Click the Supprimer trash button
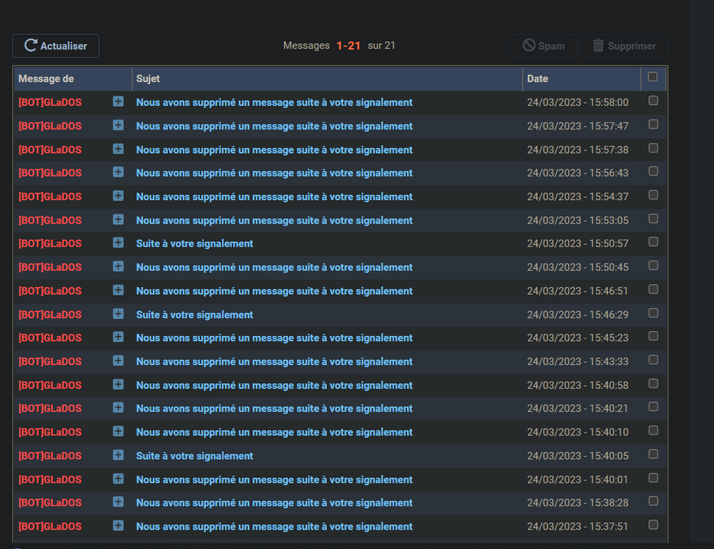Screen dimensions: 714x549 [x=624, y=46]
